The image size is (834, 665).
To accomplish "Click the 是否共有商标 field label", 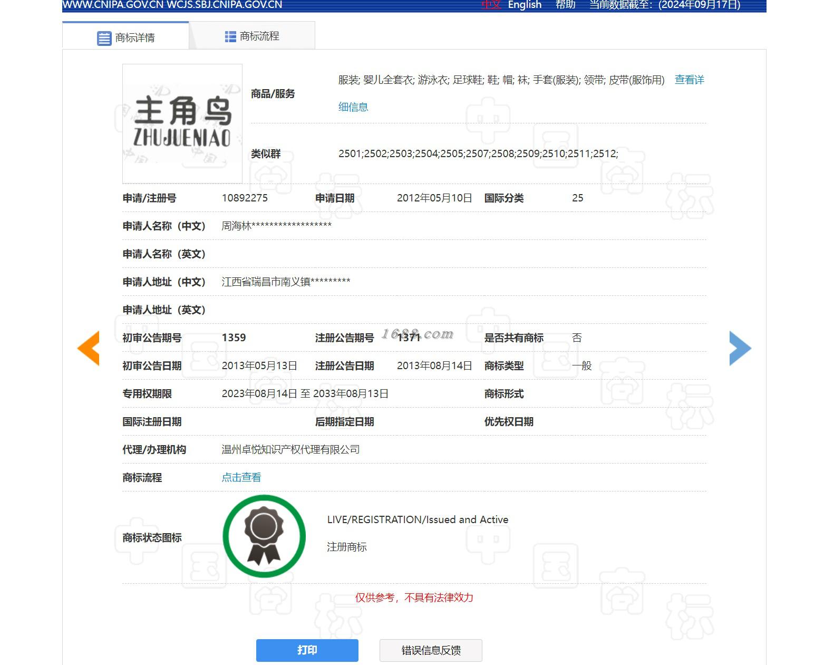I will pyautogui.click(x=514, y=338).
